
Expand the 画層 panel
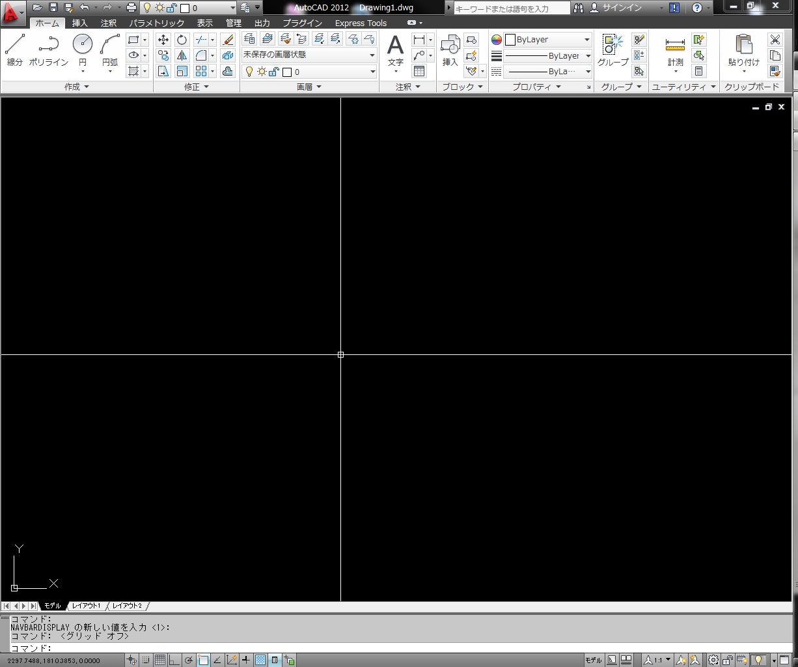point(309,87)
